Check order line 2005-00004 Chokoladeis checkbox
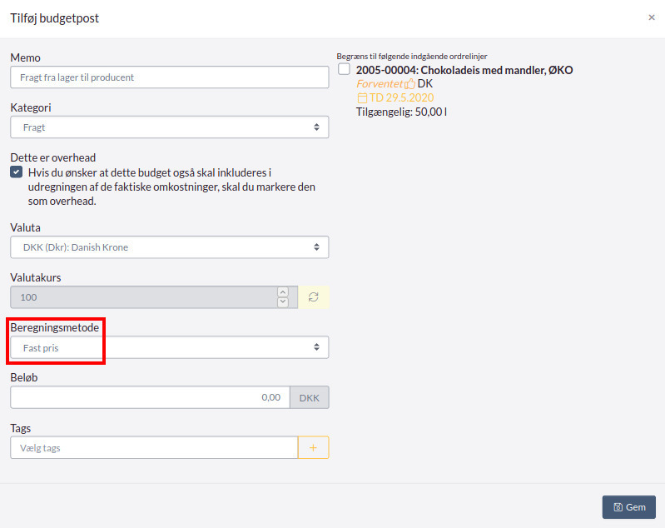This screenshot has width=665, height=528. (344, 69)
